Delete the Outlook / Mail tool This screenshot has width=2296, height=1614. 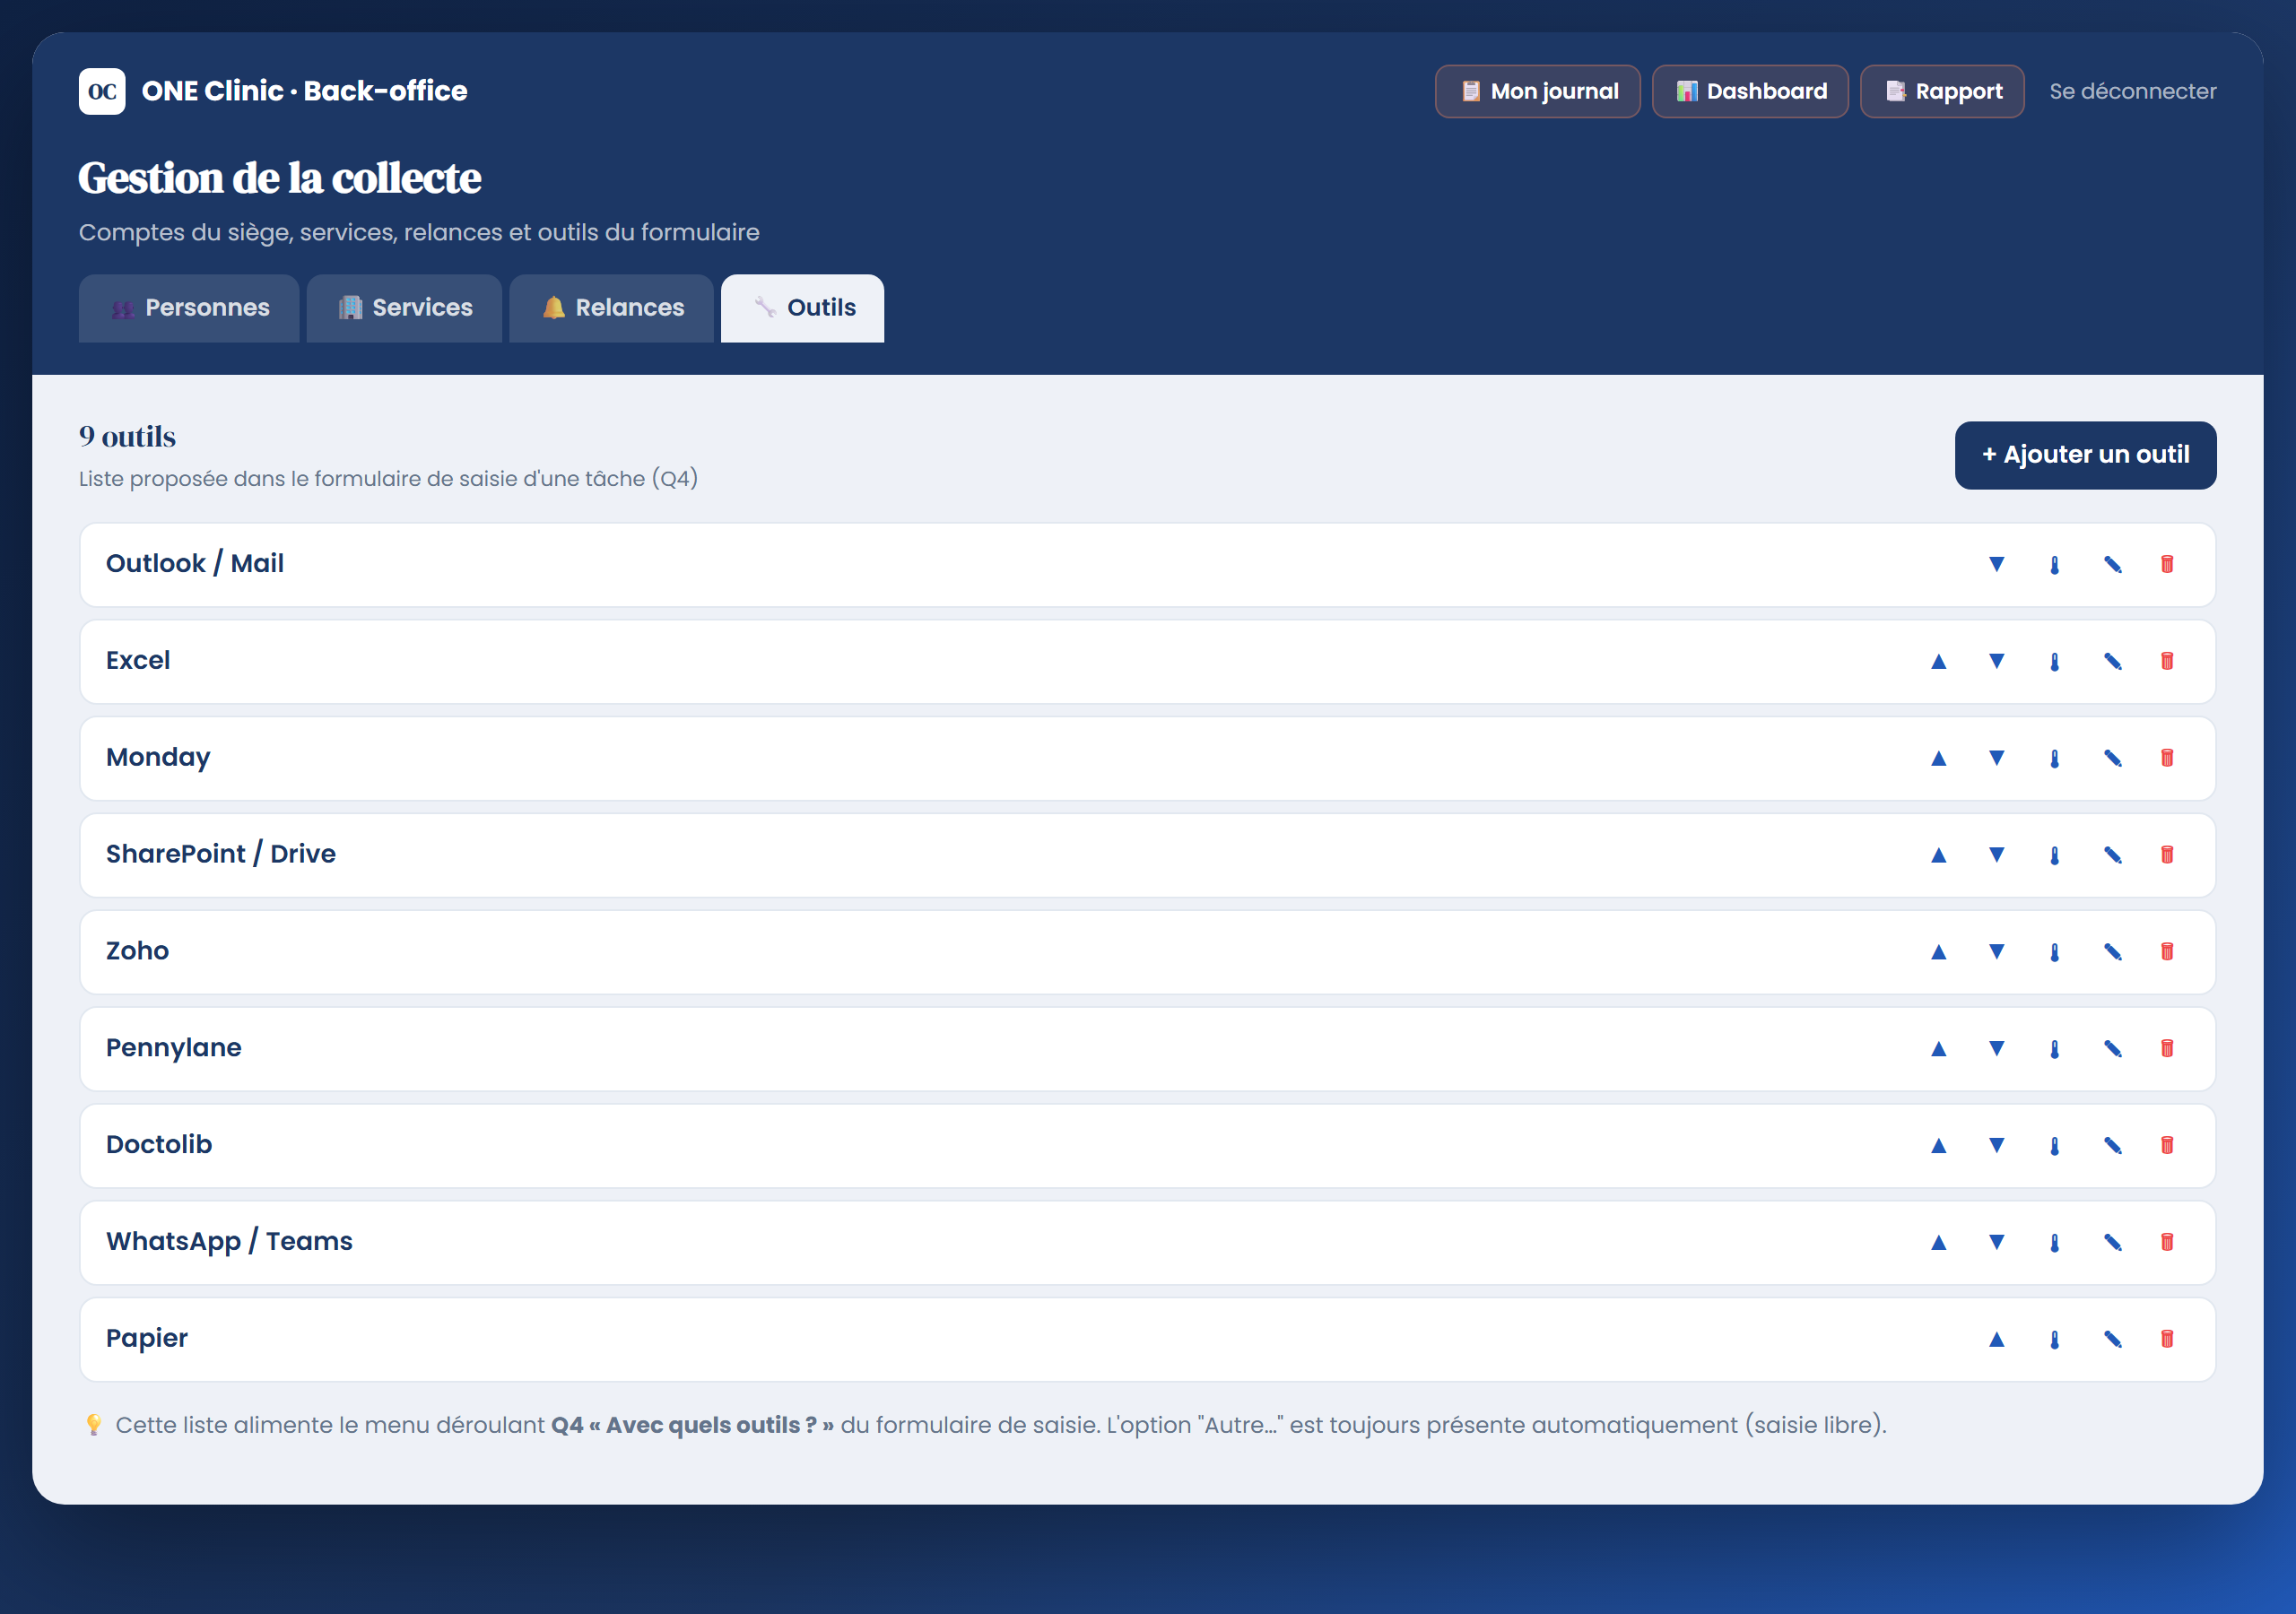click(2167, 564)
